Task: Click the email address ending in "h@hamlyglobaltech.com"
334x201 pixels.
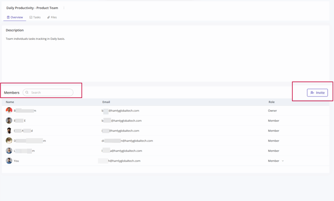Action: [x=124, y=161]
